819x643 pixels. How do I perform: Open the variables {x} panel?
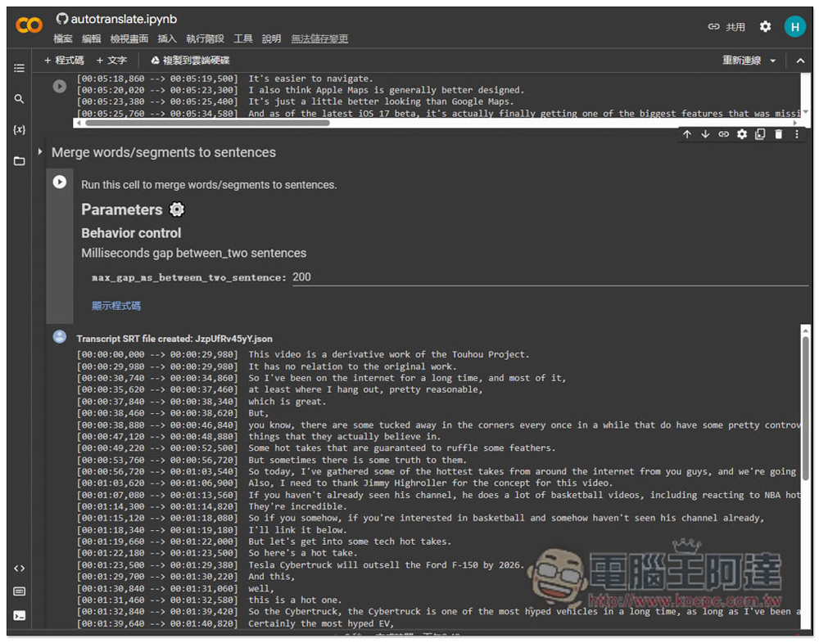20,129
